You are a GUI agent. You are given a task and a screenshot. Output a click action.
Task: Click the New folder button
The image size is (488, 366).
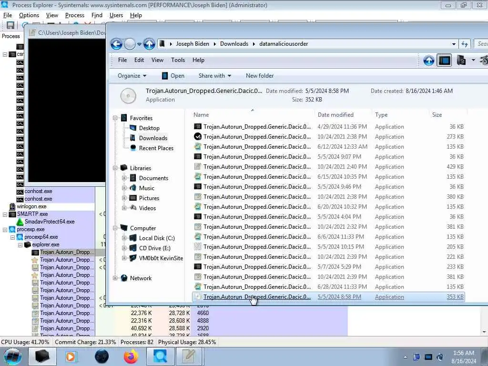pyautogui.click(x=260, y=76)
